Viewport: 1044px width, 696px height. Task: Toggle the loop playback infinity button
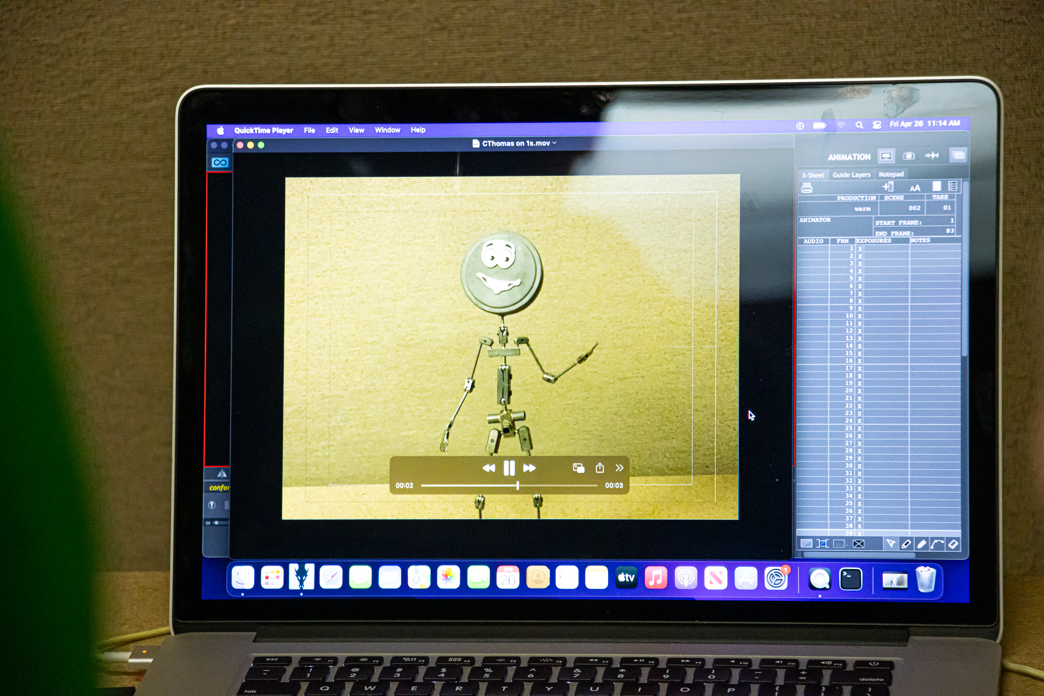coord(220,163)
